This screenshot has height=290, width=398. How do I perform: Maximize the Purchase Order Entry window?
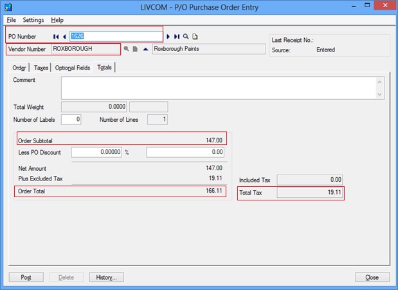pos(367,6)
